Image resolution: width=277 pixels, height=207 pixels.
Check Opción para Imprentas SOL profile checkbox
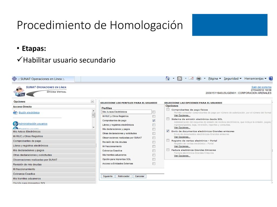tap(154, 159)
